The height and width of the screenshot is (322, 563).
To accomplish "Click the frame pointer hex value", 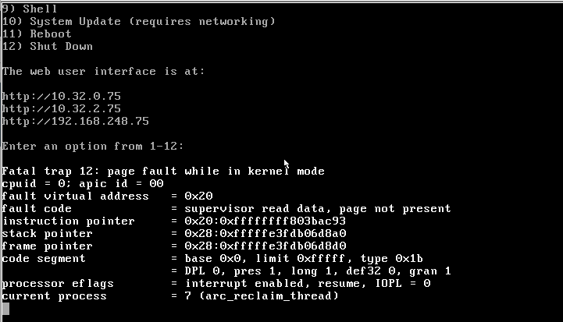I will (x=265, y=246).
